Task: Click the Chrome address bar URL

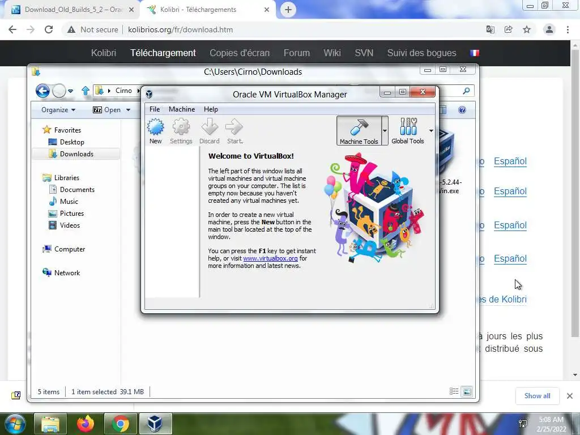Action: [181, 29]
